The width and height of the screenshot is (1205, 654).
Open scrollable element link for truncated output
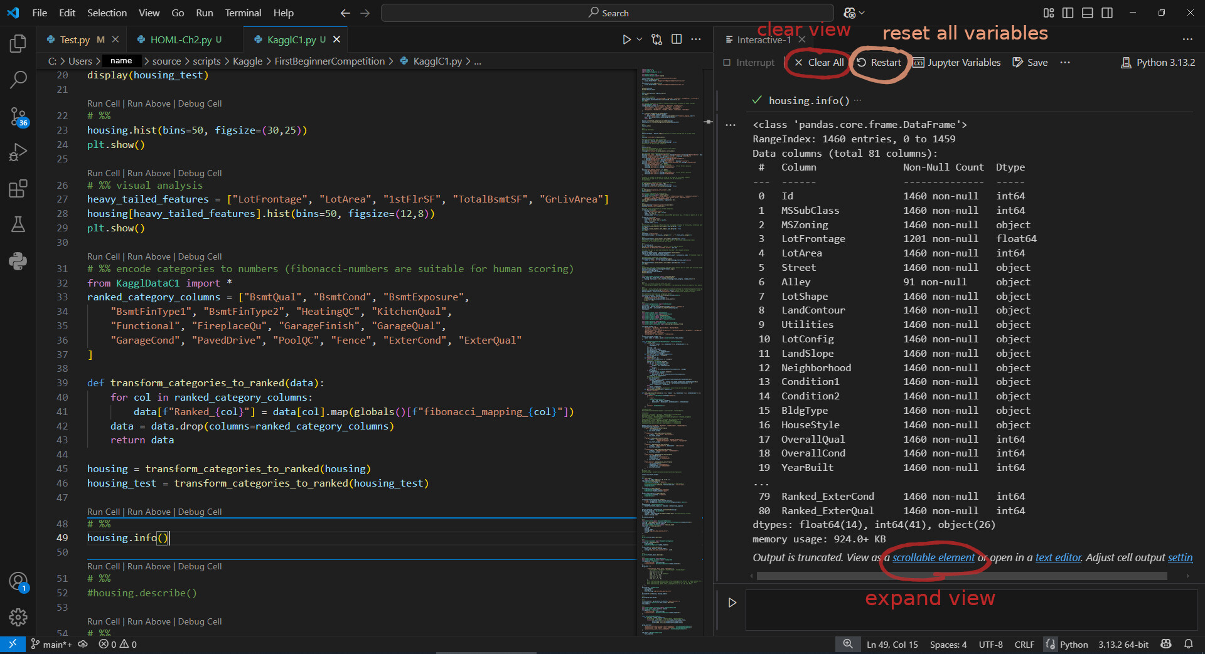[x=934, y=557]
